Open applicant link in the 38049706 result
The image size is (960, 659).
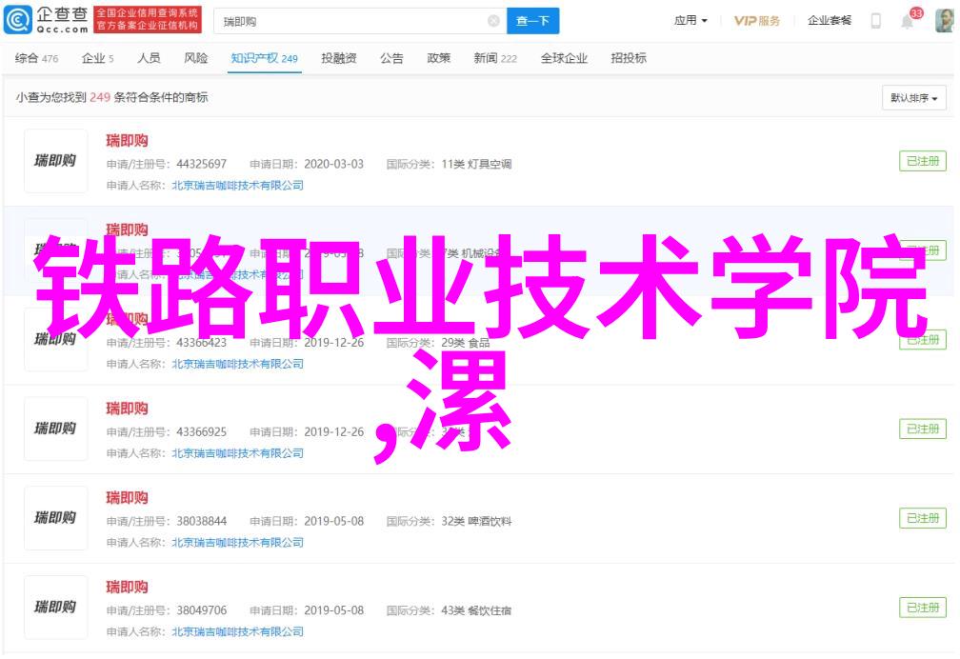tap(237, 632)
